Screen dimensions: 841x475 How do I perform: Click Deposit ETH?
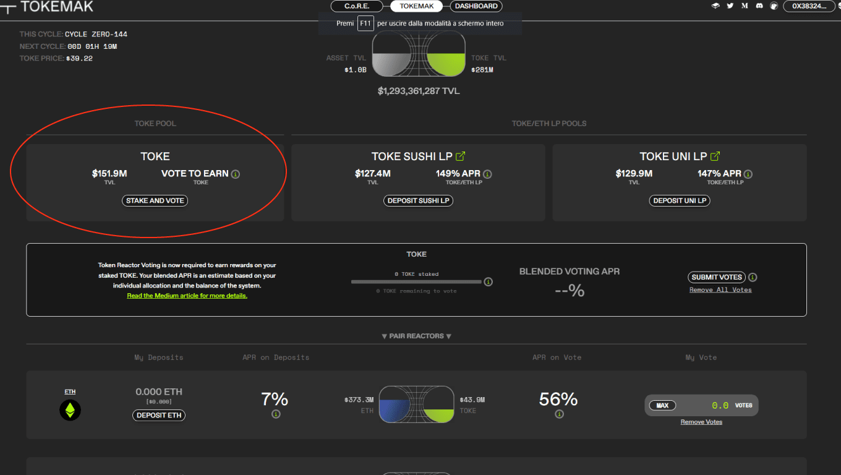[159, 415]
